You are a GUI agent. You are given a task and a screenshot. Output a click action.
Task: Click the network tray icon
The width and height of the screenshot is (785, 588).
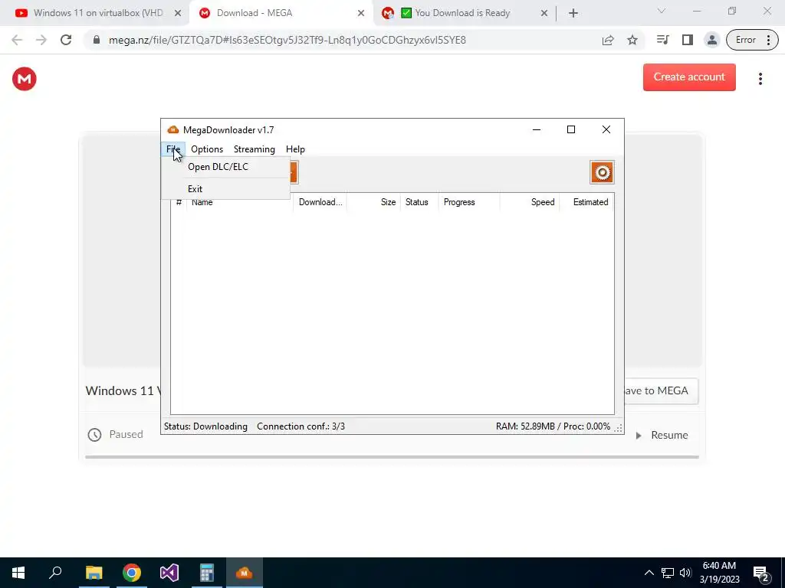pyautogui.click(x=668, y=573)
